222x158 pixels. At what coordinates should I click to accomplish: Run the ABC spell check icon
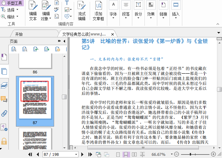(57, 9)
